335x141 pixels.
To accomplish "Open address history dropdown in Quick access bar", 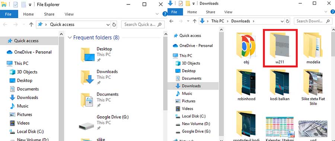I will (108, 24).
